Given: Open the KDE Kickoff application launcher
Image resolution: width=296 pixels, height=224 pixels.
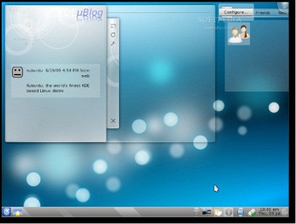Looking at the screenshot, I should pyautogui.click(x=7, y=212).
